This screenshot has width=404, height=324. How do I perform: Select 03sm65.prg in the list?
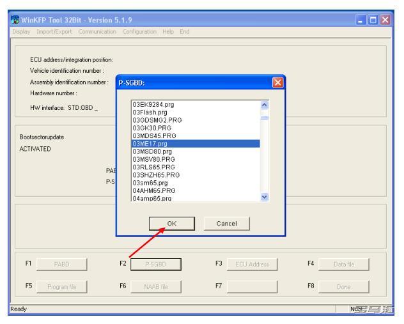point(196,183)
